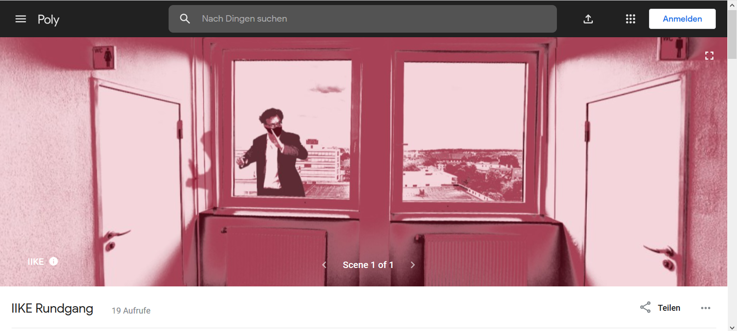Image resolution: width=737 pixels, height=331 pixels.
Task: Click the upload icon
Action: (x=588, y=19)
